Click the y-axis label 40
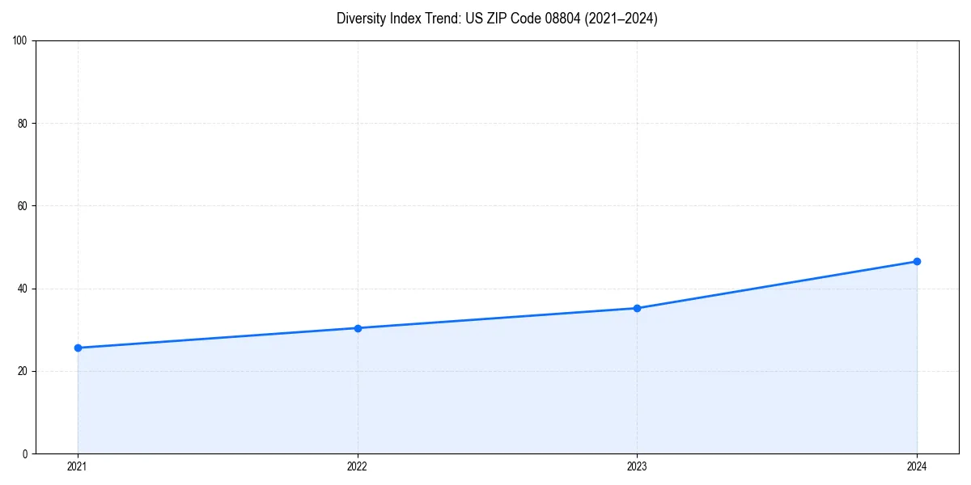971x485 pixels. tap(23, 289)
